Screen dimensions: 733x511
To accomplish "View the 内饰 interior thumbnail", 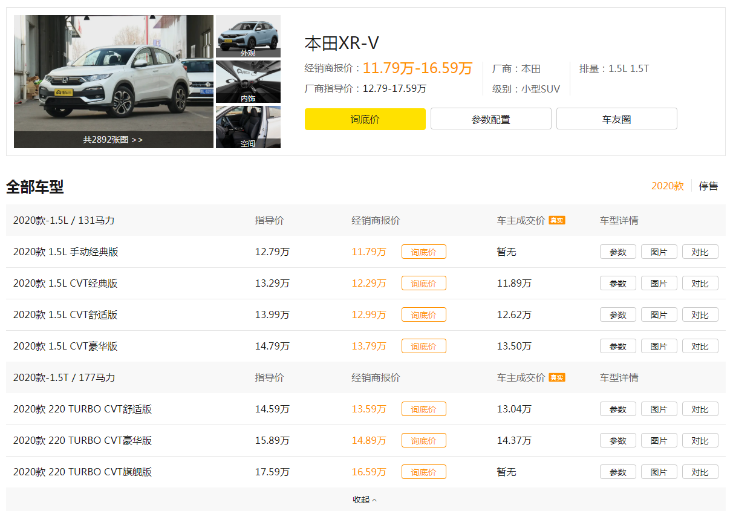I will pos(248,82).
